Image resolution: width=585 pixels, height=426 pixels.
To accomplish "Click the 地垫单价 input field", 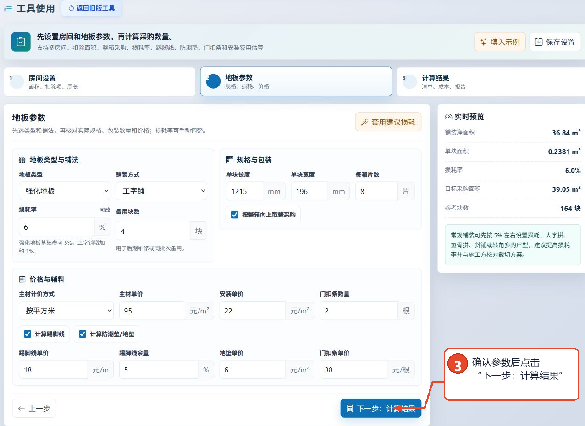I will [253, 369].
